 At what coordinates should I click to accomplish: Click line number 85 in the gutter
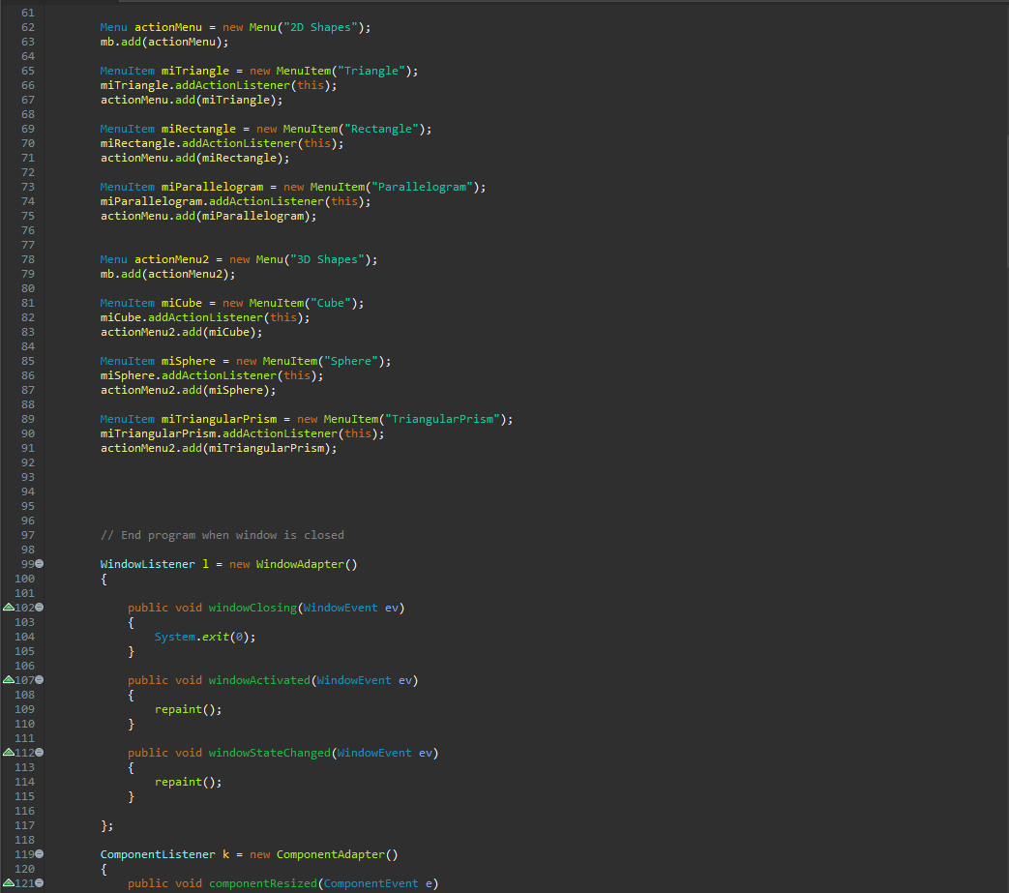(27, 361)
